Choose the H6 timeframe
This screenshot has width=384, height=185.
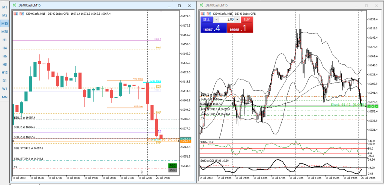click(4, 56)
